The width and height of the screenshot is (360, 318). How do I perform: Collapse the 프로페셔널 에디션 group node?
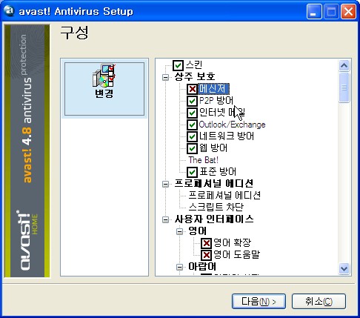tap(165, 184)
